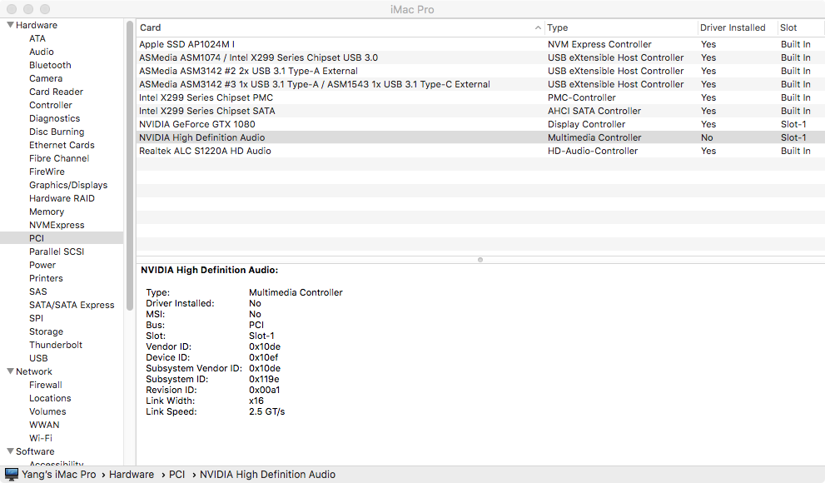The height and width of the screenshot is (483, 825).
Task: Toggle Card column sort order arrow
Action: pyautogui.click(x=538, y=27)
